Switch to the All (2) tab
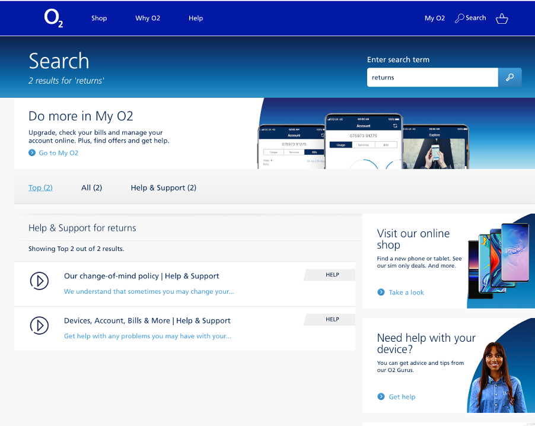Image resolution: width=535 pixels, height=426 pixels. click(91, 187)
